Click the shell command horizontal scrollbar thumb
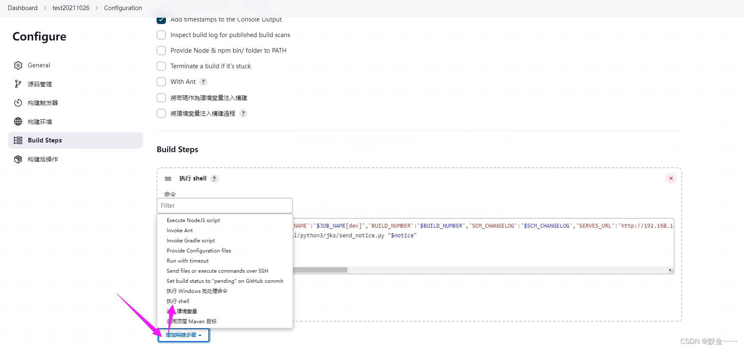The width and height of the screenshot is (744, 349). click(320, 270)
